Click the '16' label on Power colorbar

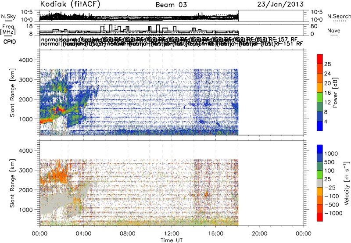tap(327, 93)
